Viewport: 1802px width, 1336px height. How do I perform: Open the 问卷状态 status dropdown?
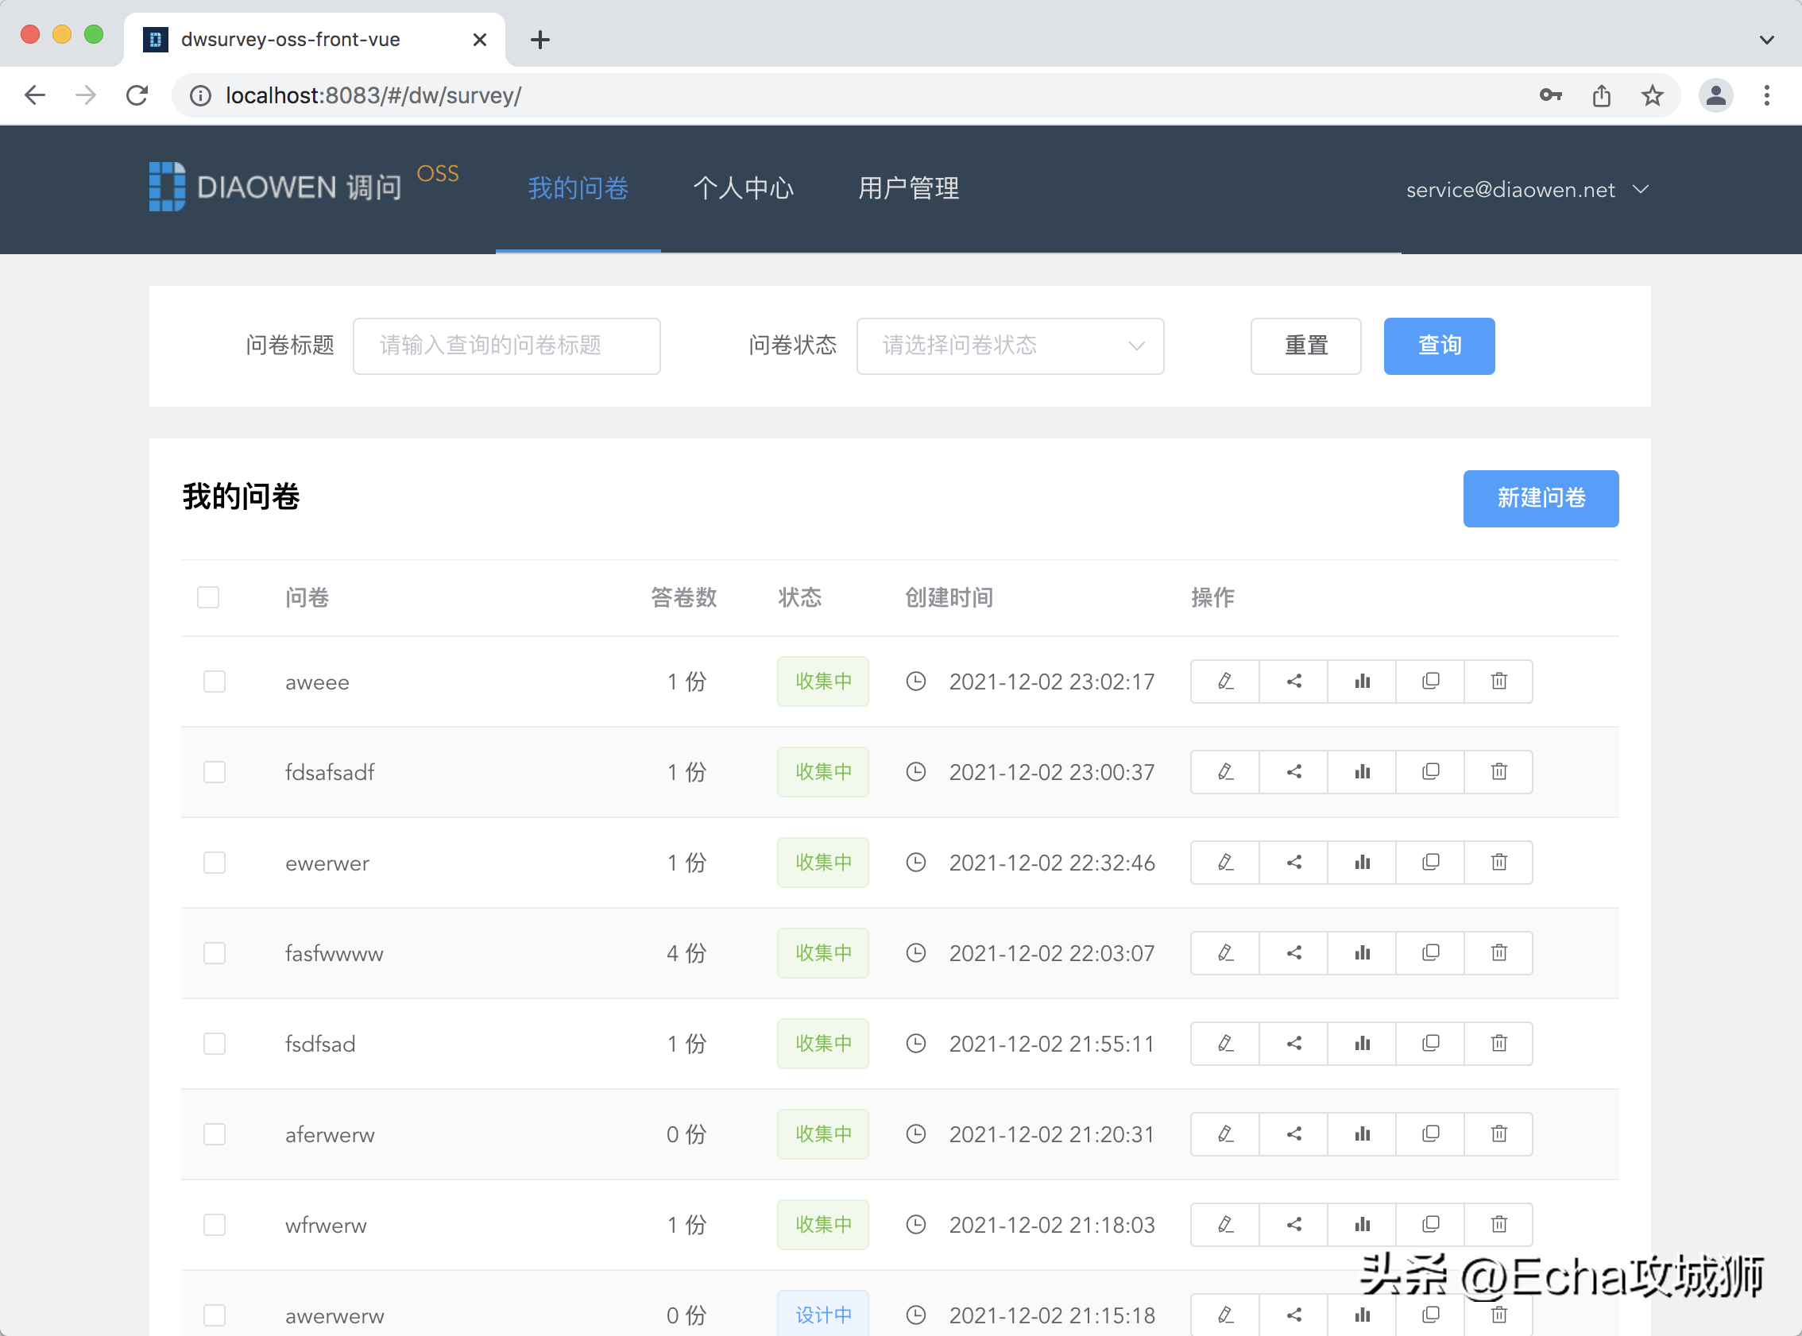pyautogui.click(x=1009, y=346)
